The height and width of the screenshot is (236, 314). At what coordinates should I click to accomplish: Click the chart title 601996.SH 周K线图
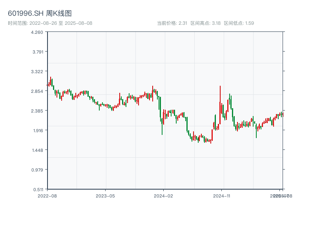(x=40, y=14)
